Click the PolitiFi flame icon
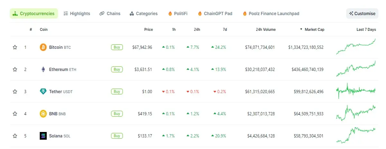386x149 pixels. click(x=170, y=13)
